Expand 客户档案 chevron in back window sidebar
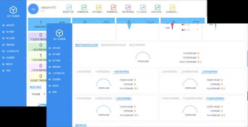248x127 pixels. pyautogui.click(x=25, y=38)
